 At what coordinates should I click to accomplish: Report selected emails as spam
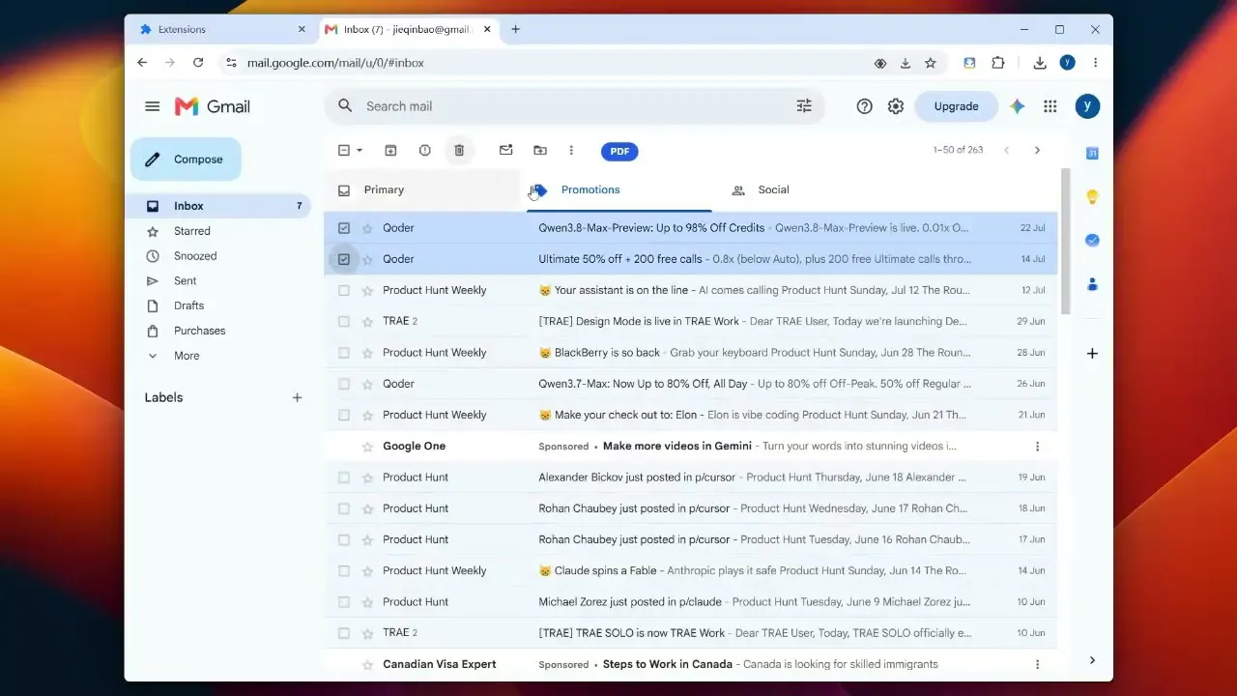click(425, 151)
